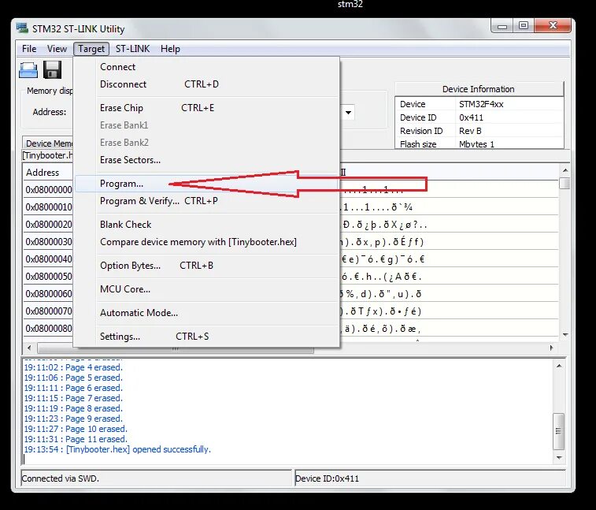596x510 pixels.
Task: Click memory grid up scroll arrow
Action: click(565, 170)
